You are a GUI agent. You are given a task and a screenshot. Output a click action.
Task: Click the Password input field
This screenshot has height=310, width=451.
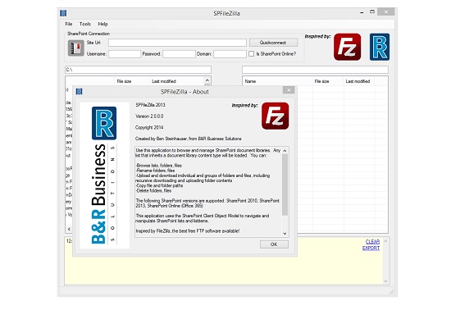(x=179, y=54)
